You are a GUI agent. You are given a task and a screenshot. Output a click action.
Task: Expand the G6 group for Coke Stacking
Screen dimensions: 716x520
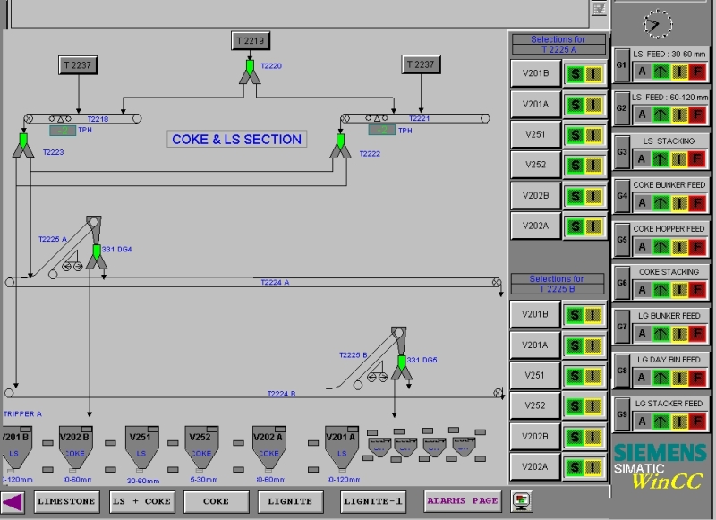621,282
